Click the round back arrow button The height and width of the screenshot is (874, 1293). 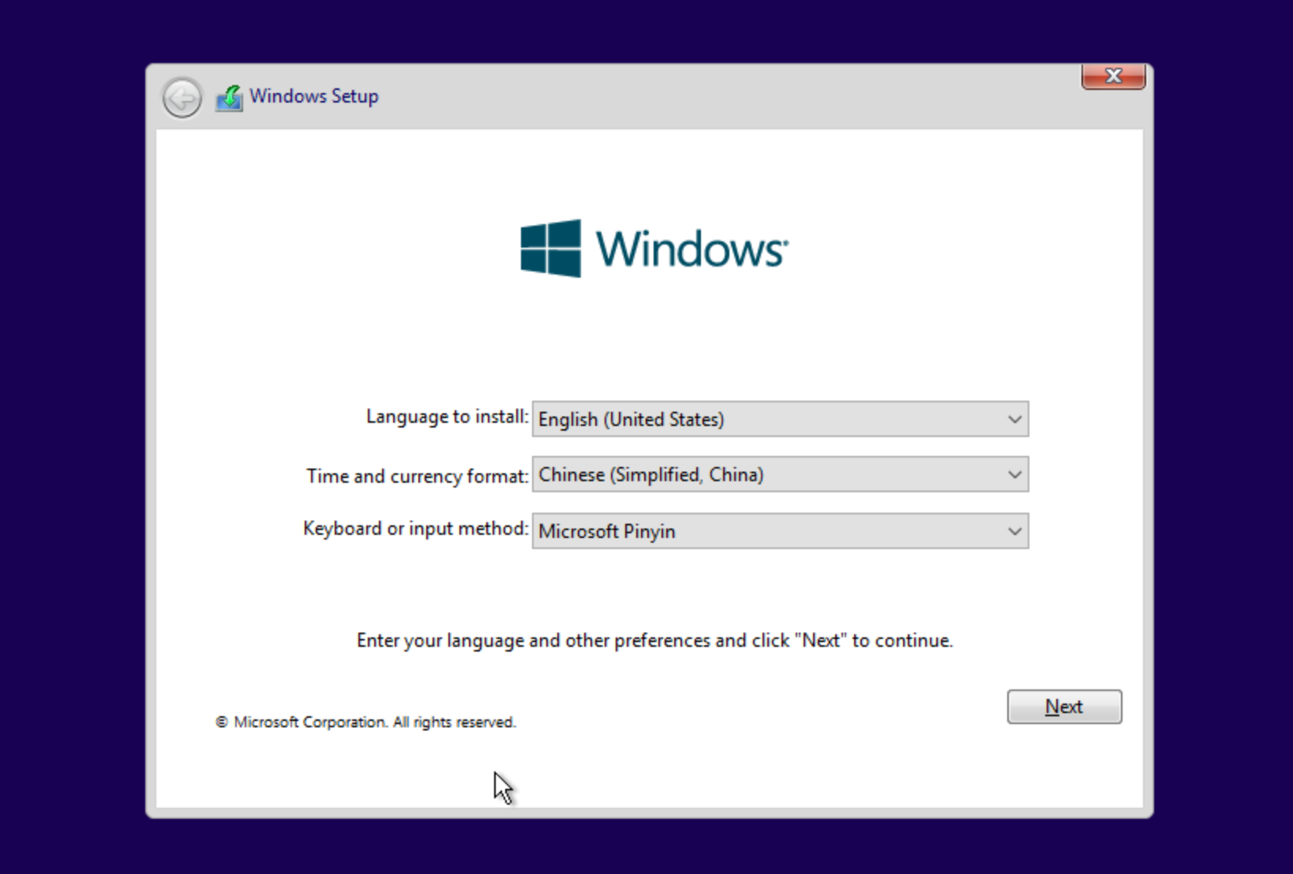[x=182, y=99]
